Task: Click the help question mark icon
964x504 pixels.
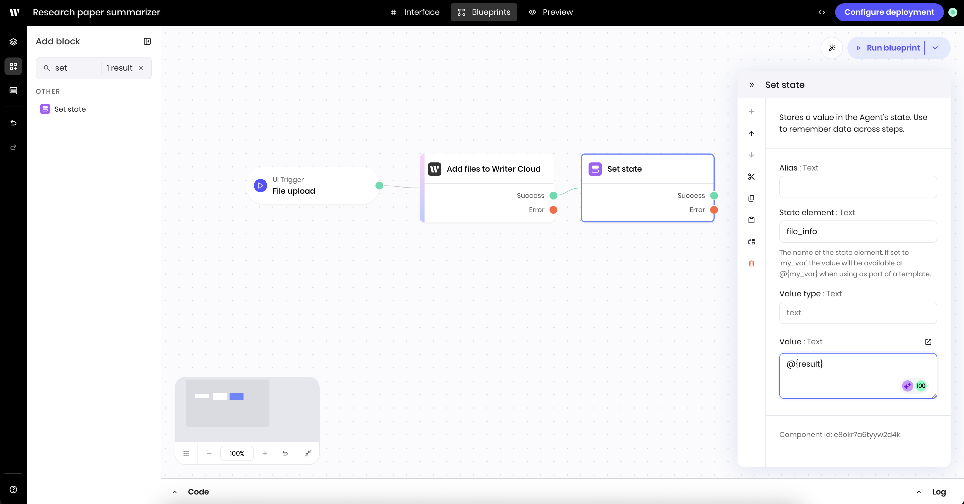Action: point(13,489)
